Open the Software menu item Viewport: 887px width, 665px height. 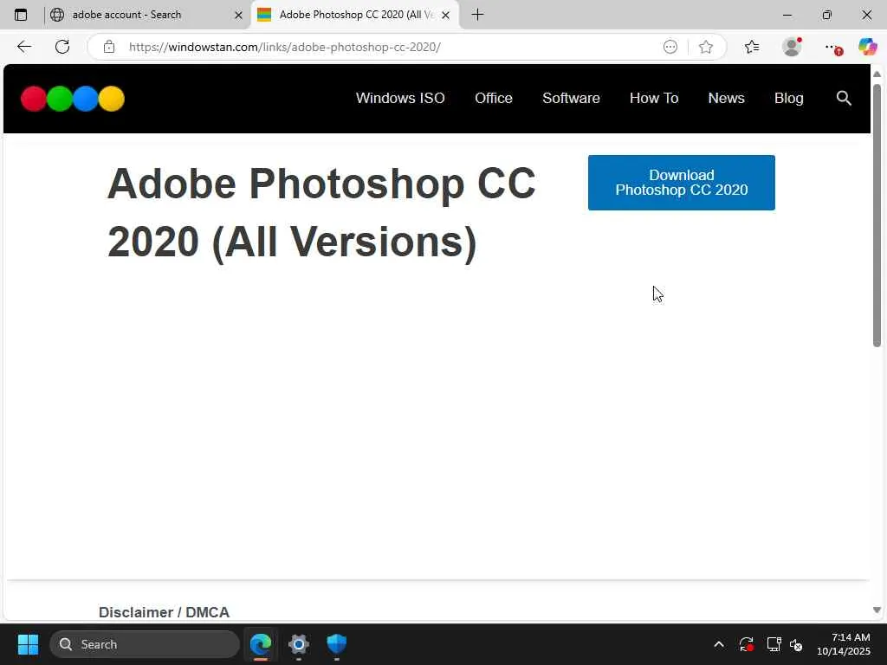[x=571, y=99]
